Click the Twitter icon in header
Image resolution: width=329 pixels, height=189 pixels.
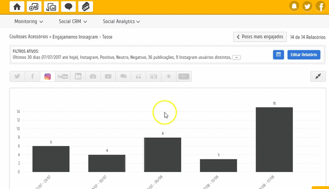[x=307, y=7]
